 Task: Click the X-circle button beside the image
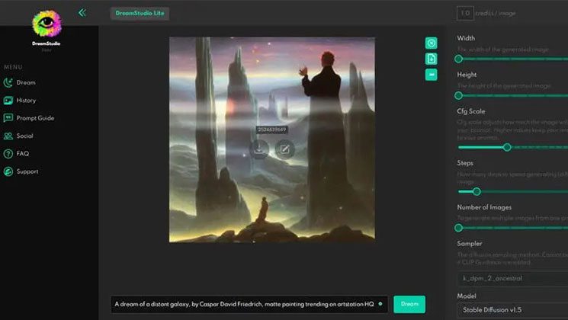click(431, 43)
